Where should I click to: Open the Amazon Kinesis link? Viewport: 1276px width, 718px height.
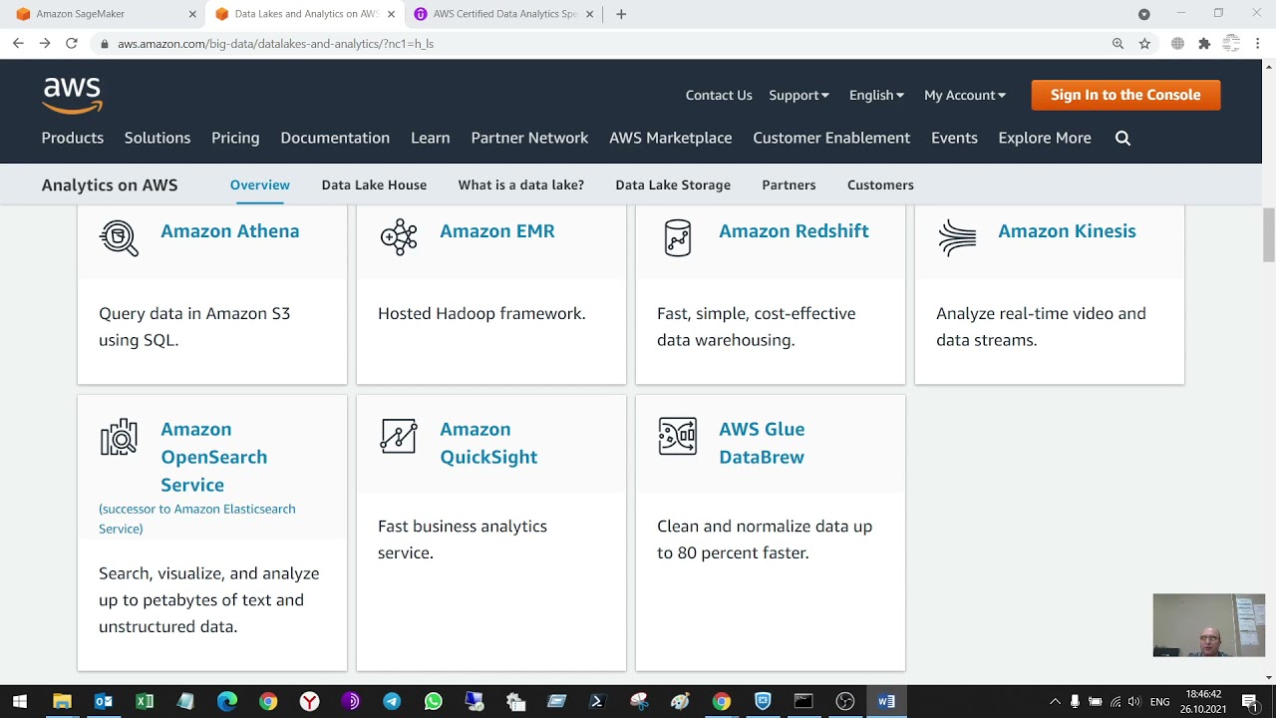click(x=1067, y=231)
